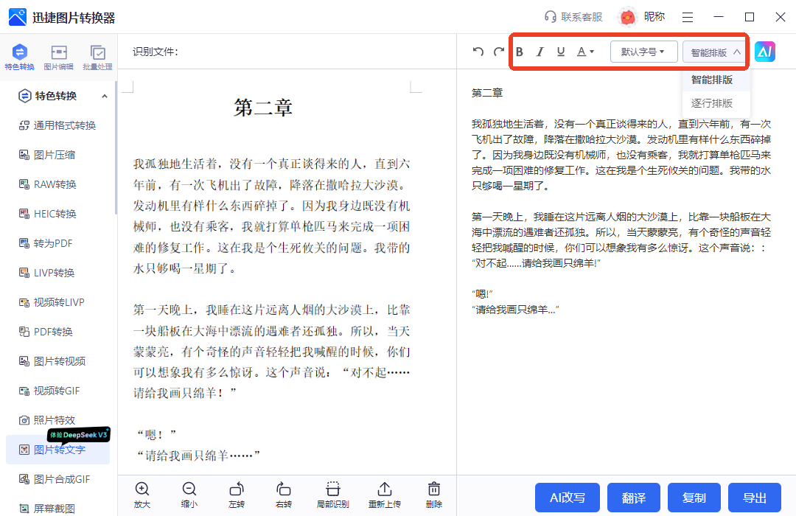This screenshot has width=796, height=516.
Task: Open RAW转换 in the sidebar
Action: [58, 184]
